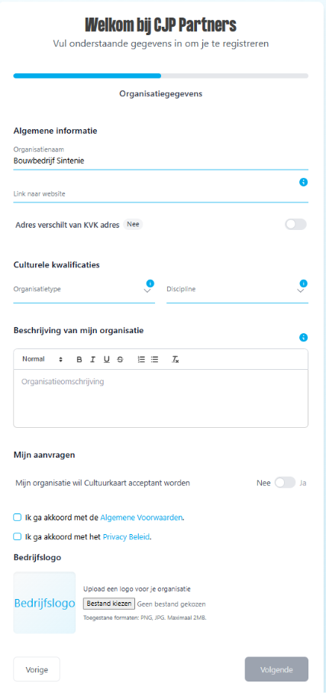Apply bold formatting in description editor

(x=79, y=359)
